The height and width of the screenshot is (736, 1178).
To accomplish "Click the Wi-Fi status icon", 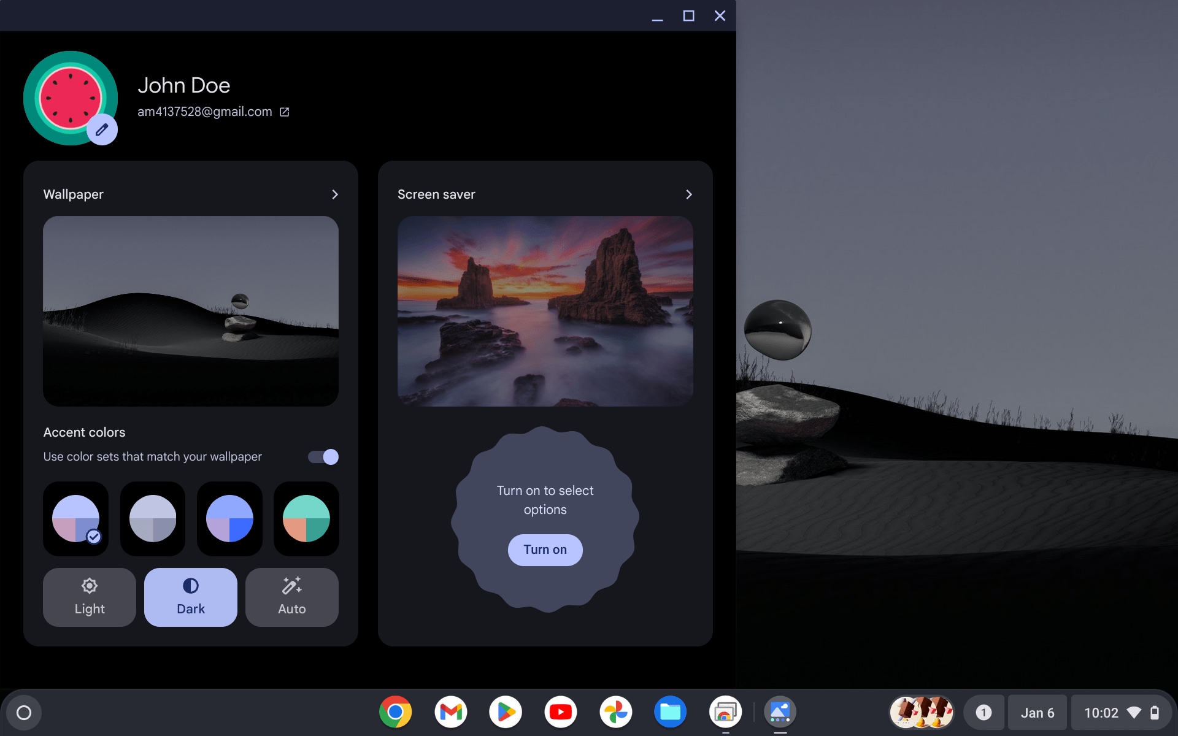I will [x=1134, y=713].
